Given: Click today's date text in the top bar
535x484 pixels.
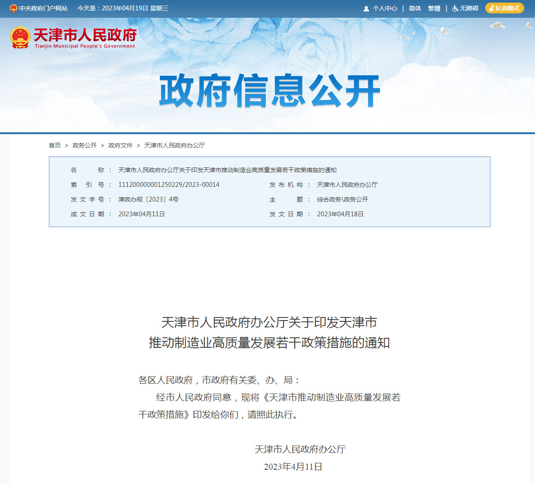Looking at the screenshot, I should pos(123,8).
